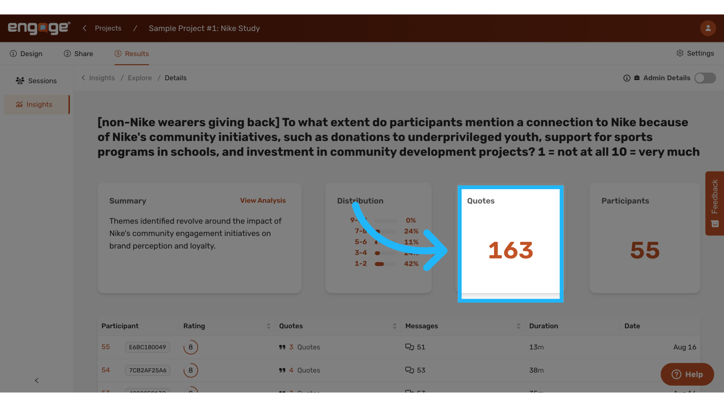Toggle the Admin Details switch
This screenshot has width=724, height=407.
[705, 78]
